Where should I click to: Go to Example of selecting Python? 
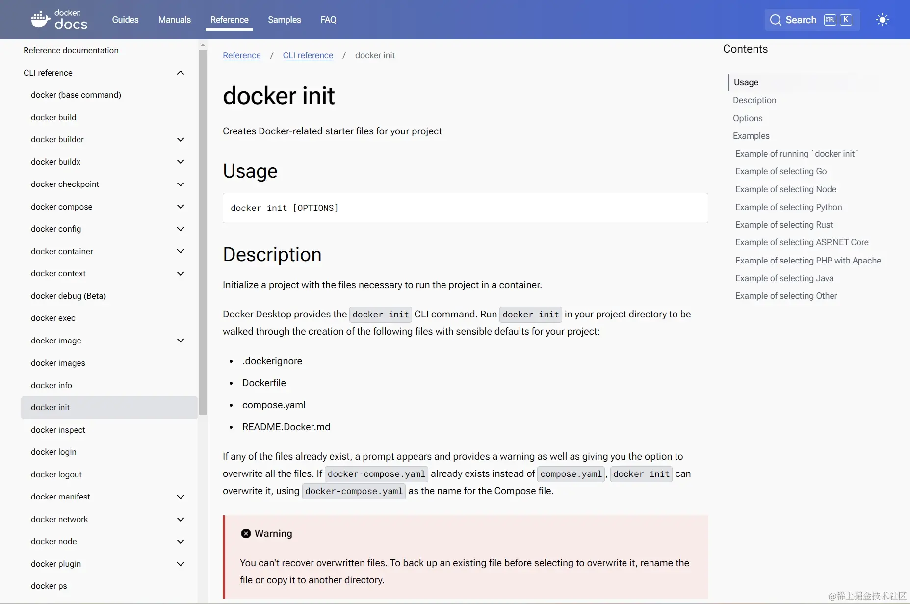click(x=788, y=207)
